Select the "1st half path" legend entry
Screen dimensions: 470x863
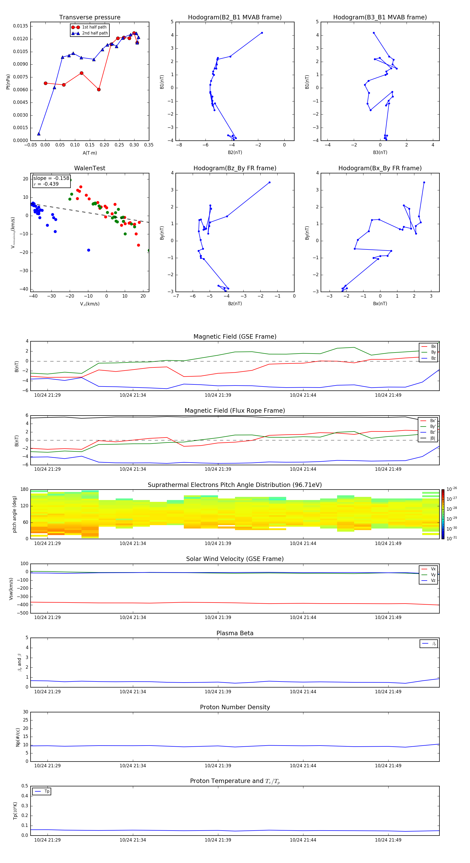[x=89, y=27]
